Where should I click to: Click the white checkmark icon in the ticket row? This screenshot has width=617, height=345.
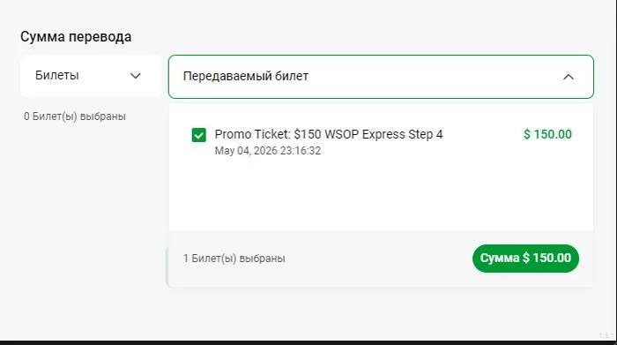point(198,136)
